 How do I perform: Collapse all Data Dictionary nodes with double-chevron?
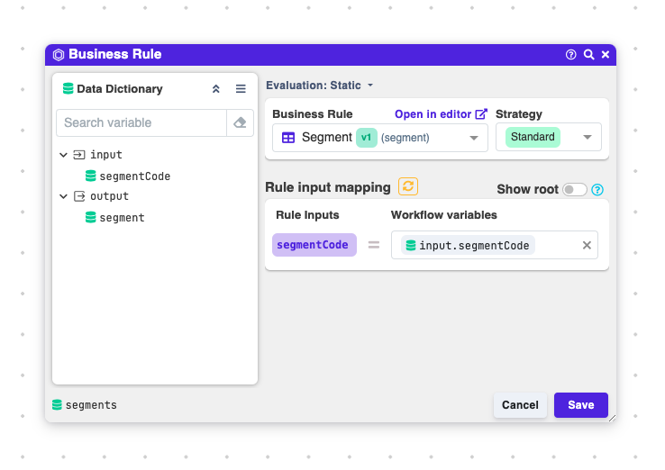tap(216, 89)
